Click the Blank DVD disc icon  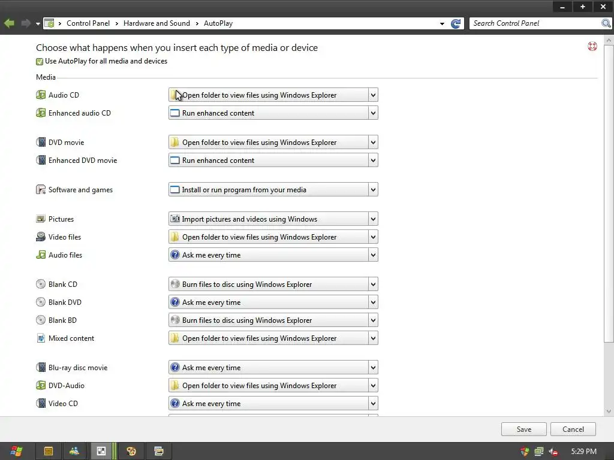pyautogui.click(x=41, y=302)
